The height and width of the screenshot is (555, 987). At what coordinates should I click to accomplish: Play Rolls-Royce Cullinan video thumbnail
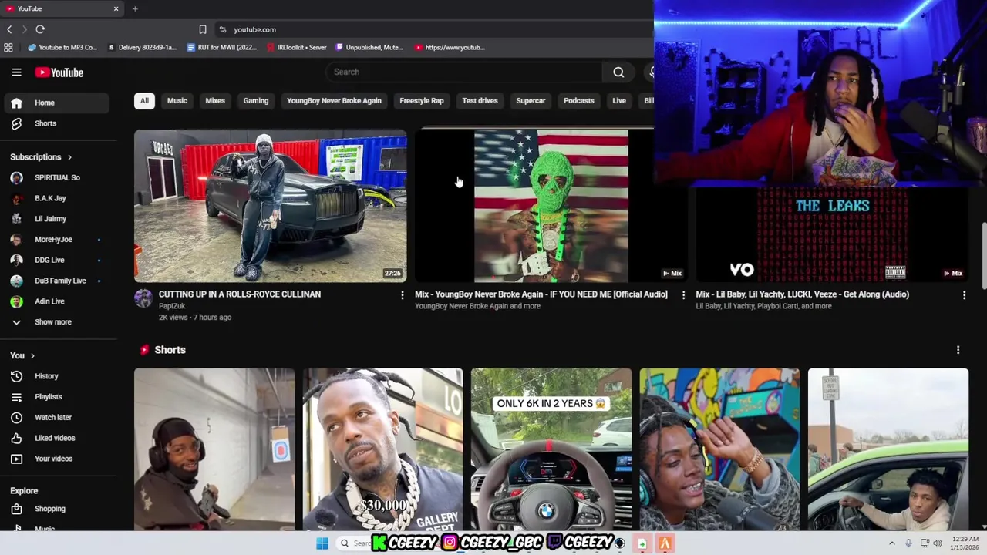point(271,206)
